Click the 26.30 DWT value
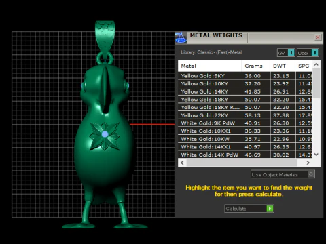 coord(281,123)
